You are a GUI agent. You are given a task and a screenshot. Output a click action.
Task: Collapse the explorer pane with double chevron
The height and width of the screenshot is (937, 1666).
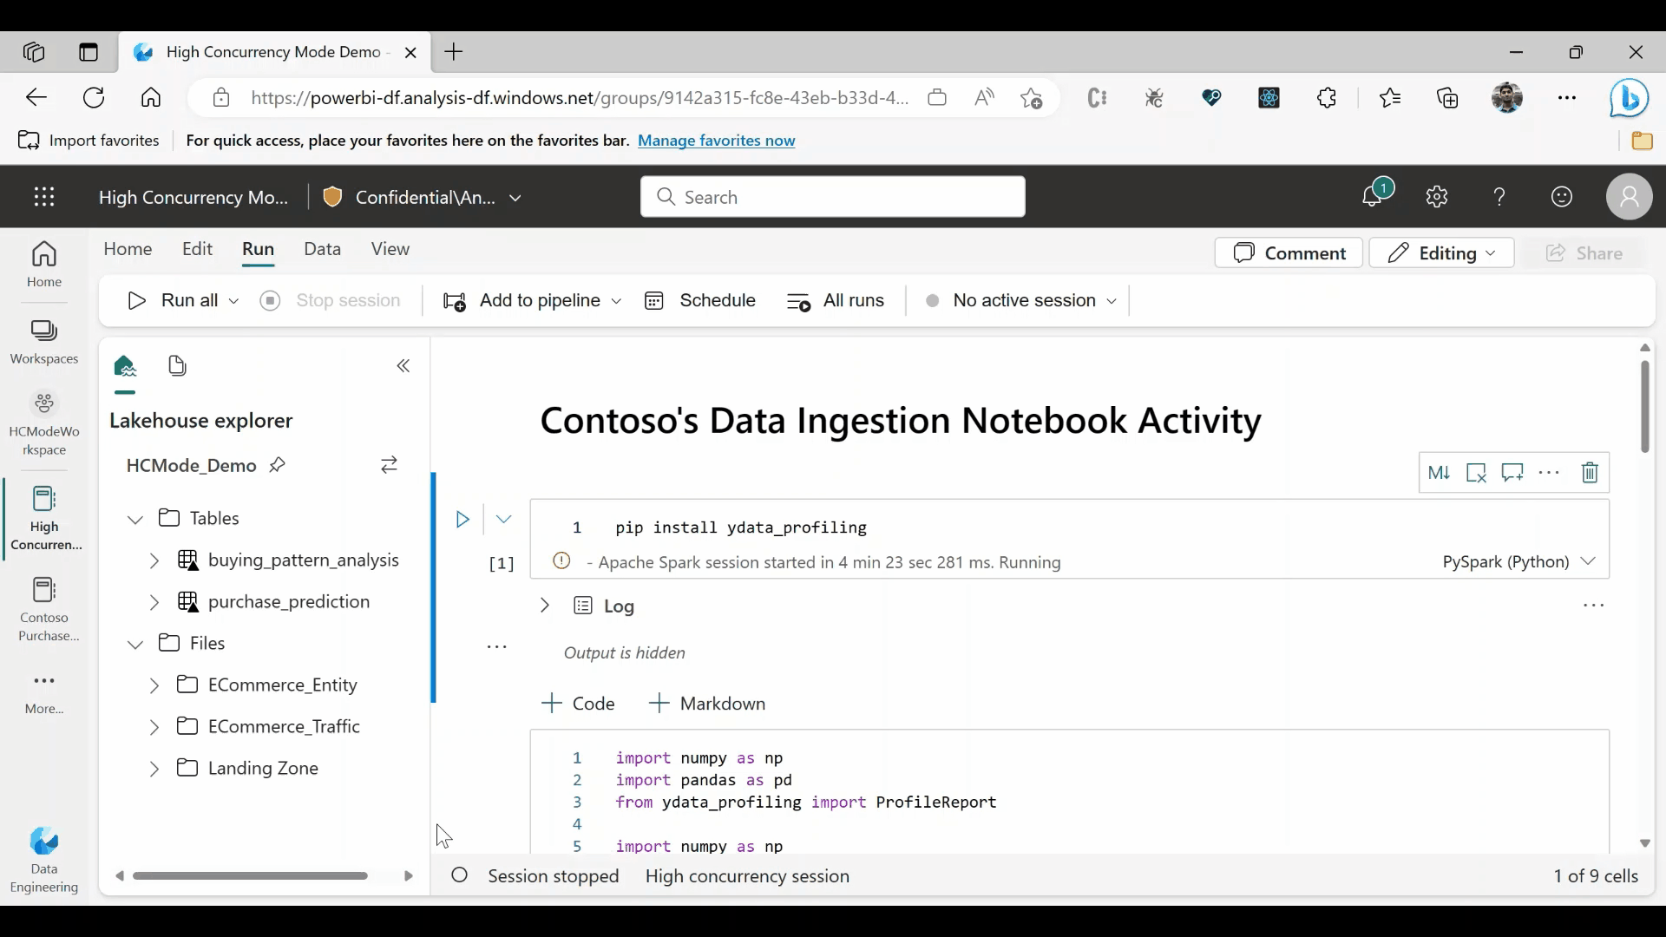click(x=403, y=366)
